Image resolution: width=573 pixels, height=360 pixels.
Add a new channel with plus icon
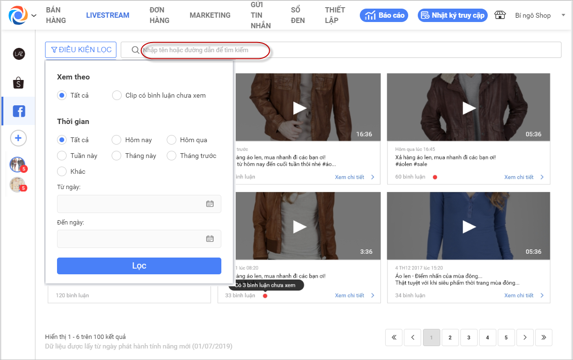[19, 138]
